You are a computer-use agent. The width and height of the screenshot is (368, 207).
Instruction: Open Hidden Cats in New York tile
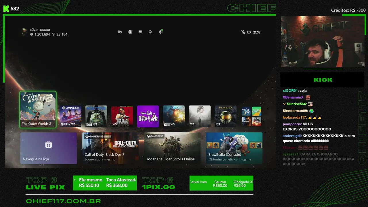click(x=148, y=116)
